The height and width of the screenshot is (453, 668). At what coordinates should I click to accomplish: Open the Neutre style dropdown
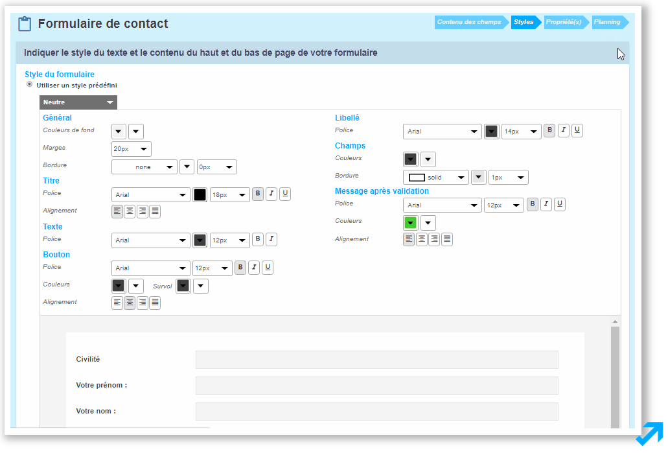pos(78,102)
